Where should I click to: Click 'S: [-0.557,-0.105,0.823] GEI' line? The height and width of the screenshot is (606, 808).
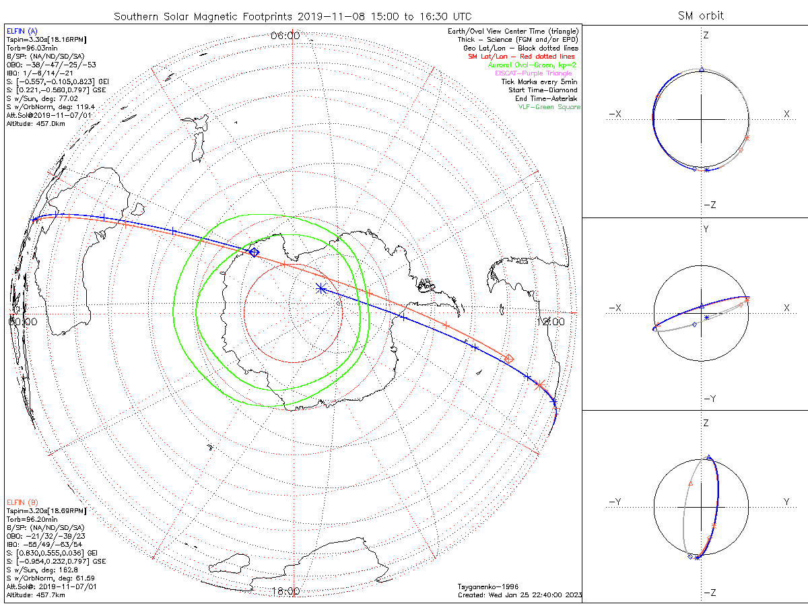[57, 81]
